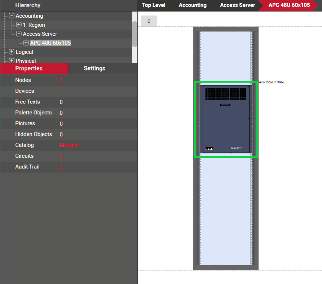Expand the Physical tree node
Image resolution: width=322 pixels, height=284 pixels.
click(12, 61)
